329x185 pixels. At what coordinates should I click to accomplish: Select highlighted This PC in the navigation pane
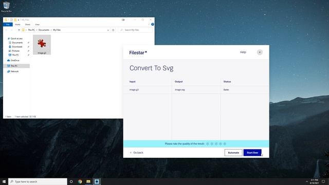point(16,66)
